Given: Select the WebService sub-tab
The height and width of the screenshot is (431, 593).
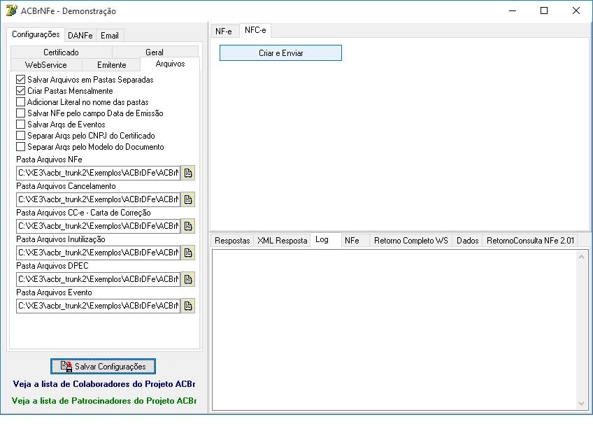Looking at the screenshot, I should coord(45,64).
